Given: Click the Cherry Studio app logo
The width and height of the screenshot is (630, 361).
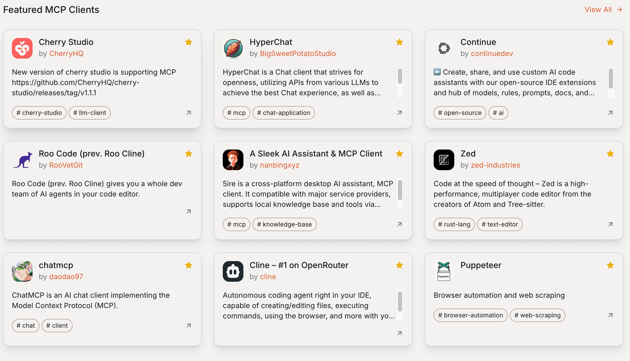Looking at the screenshot, I should (22, 48).
